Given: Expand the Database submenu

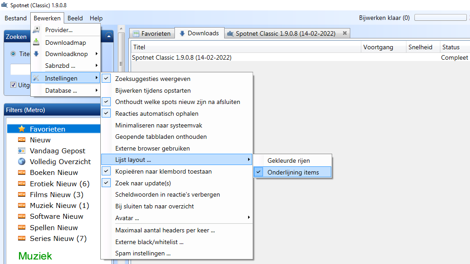Looking at the screenshot, I should pyautogui.click(x=97, y=90).
